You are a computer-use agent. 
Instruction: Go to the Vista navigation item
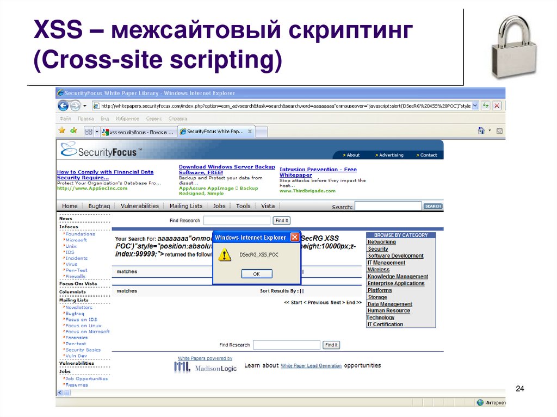click(x=268, y=206)
